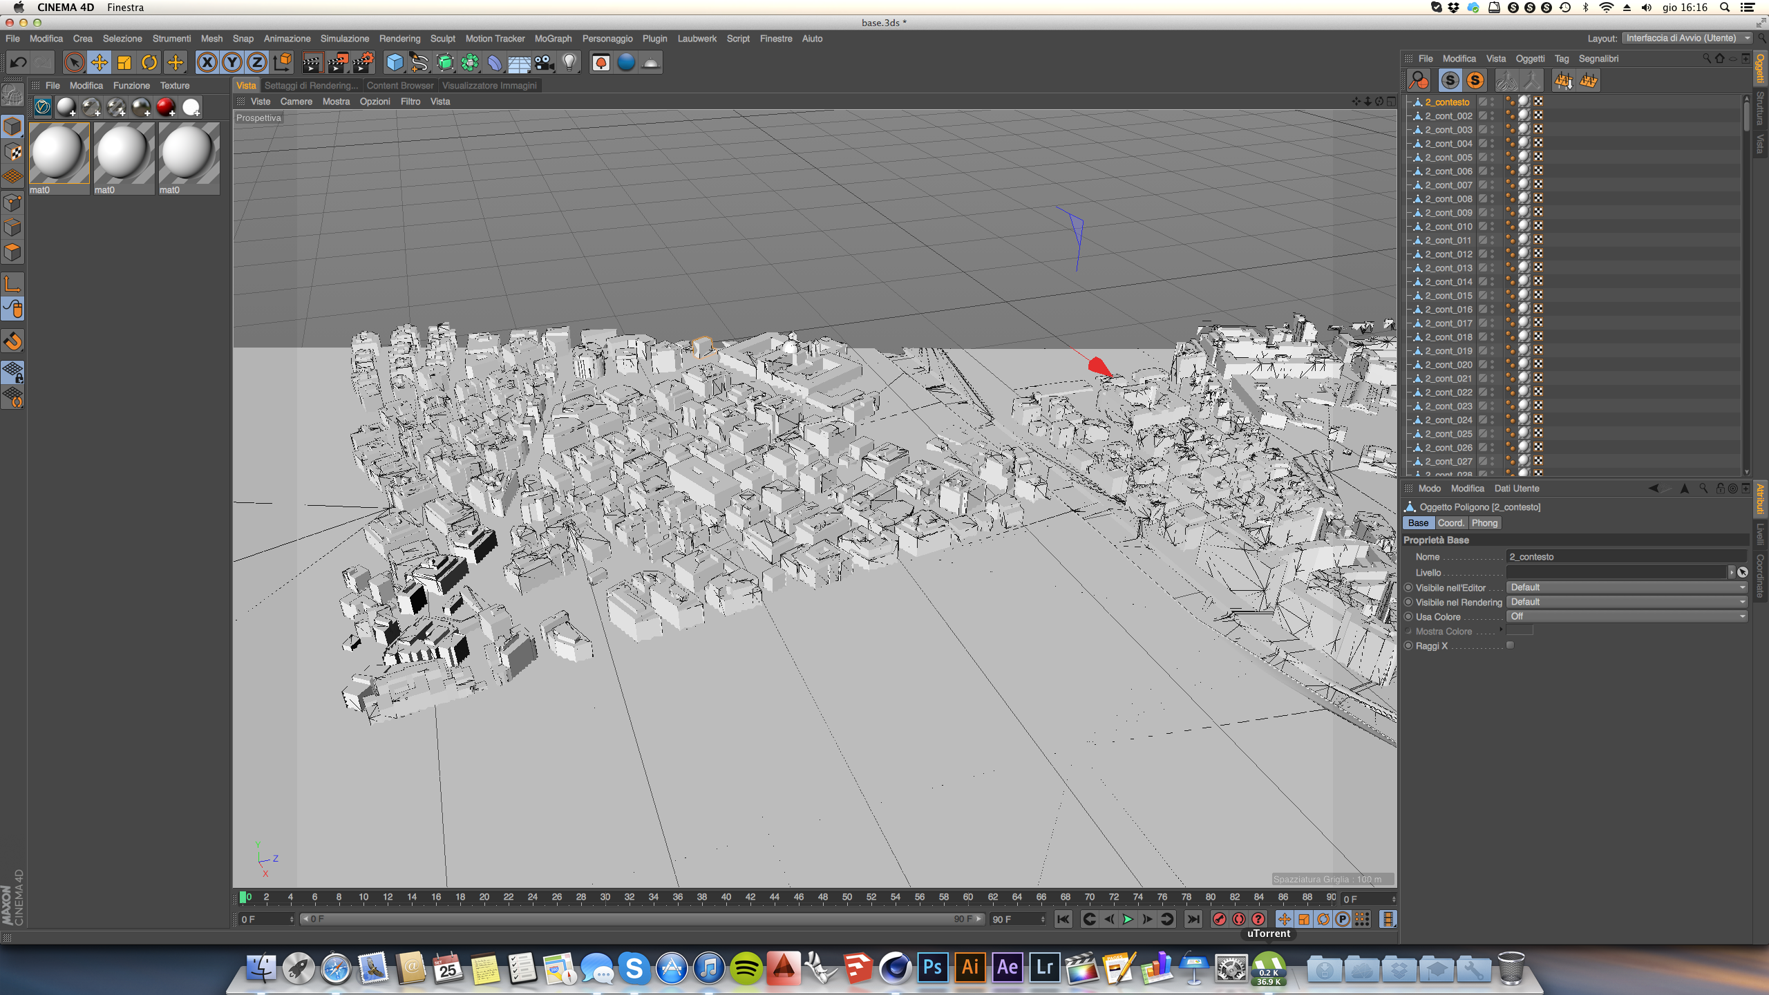Toggle the X axis lock
The height and width of the screenshot is (995, 1769).
[x=207, y=63]
